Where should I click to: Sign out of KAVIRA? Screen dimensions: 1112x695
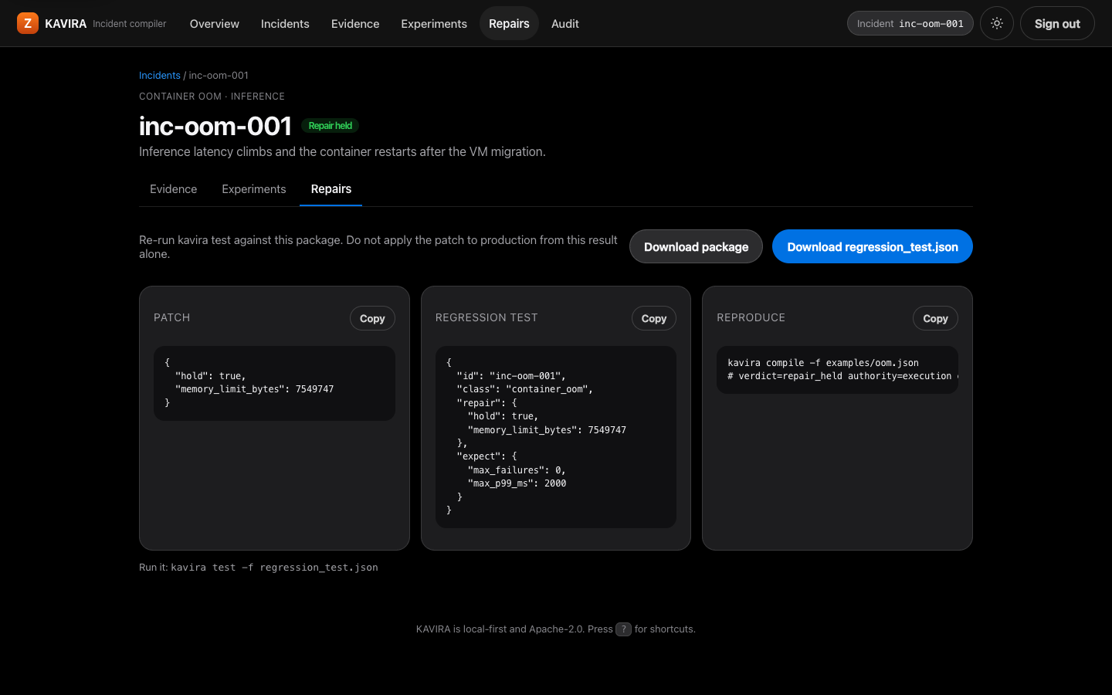pos(1057,23)
